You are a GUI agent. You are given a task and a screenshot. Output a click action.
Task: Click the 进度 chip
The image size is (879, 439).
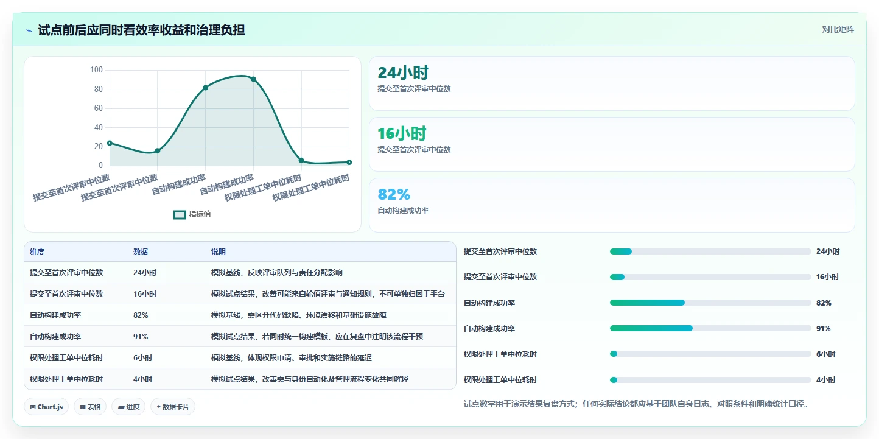coord(128,407)
